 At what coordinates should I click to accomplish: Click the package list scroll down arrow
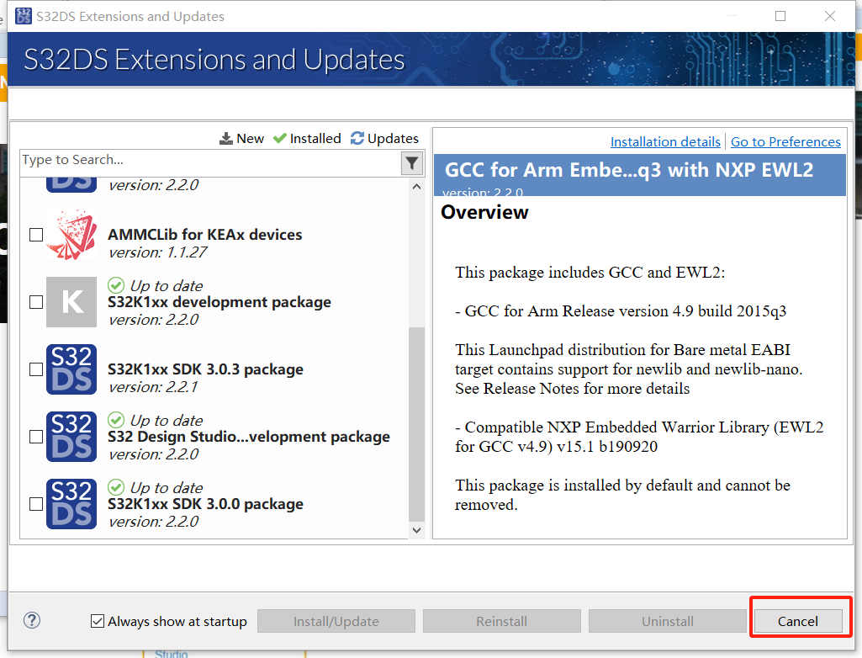417,530
